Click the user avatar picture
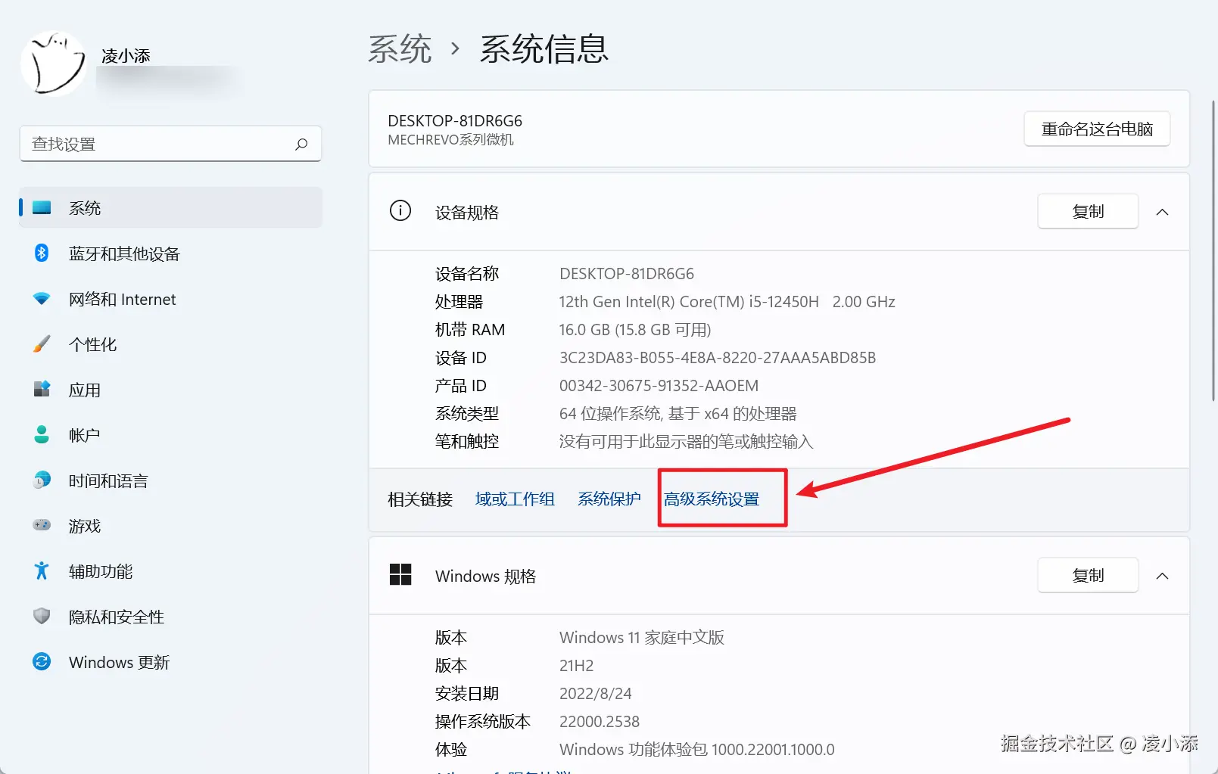This screenshot has height=774, width=1218. coord(53,64)
